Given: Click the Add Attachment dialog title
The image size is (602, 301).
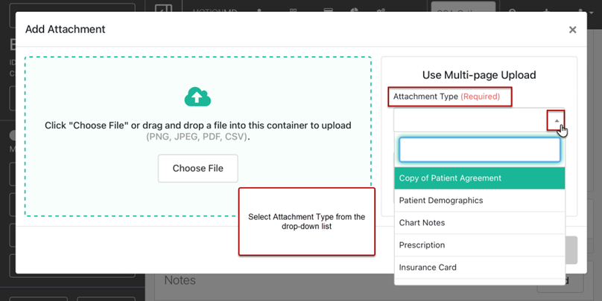Looking at the screenshot, I should [x=66, y=30].
